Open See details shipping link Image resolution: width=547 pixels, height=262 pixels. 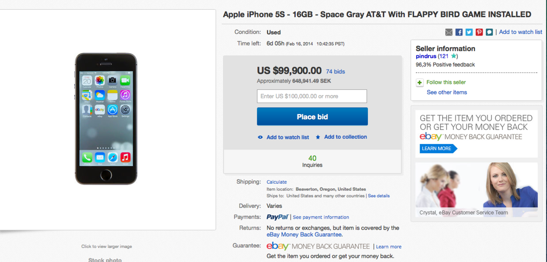(379, 196)
